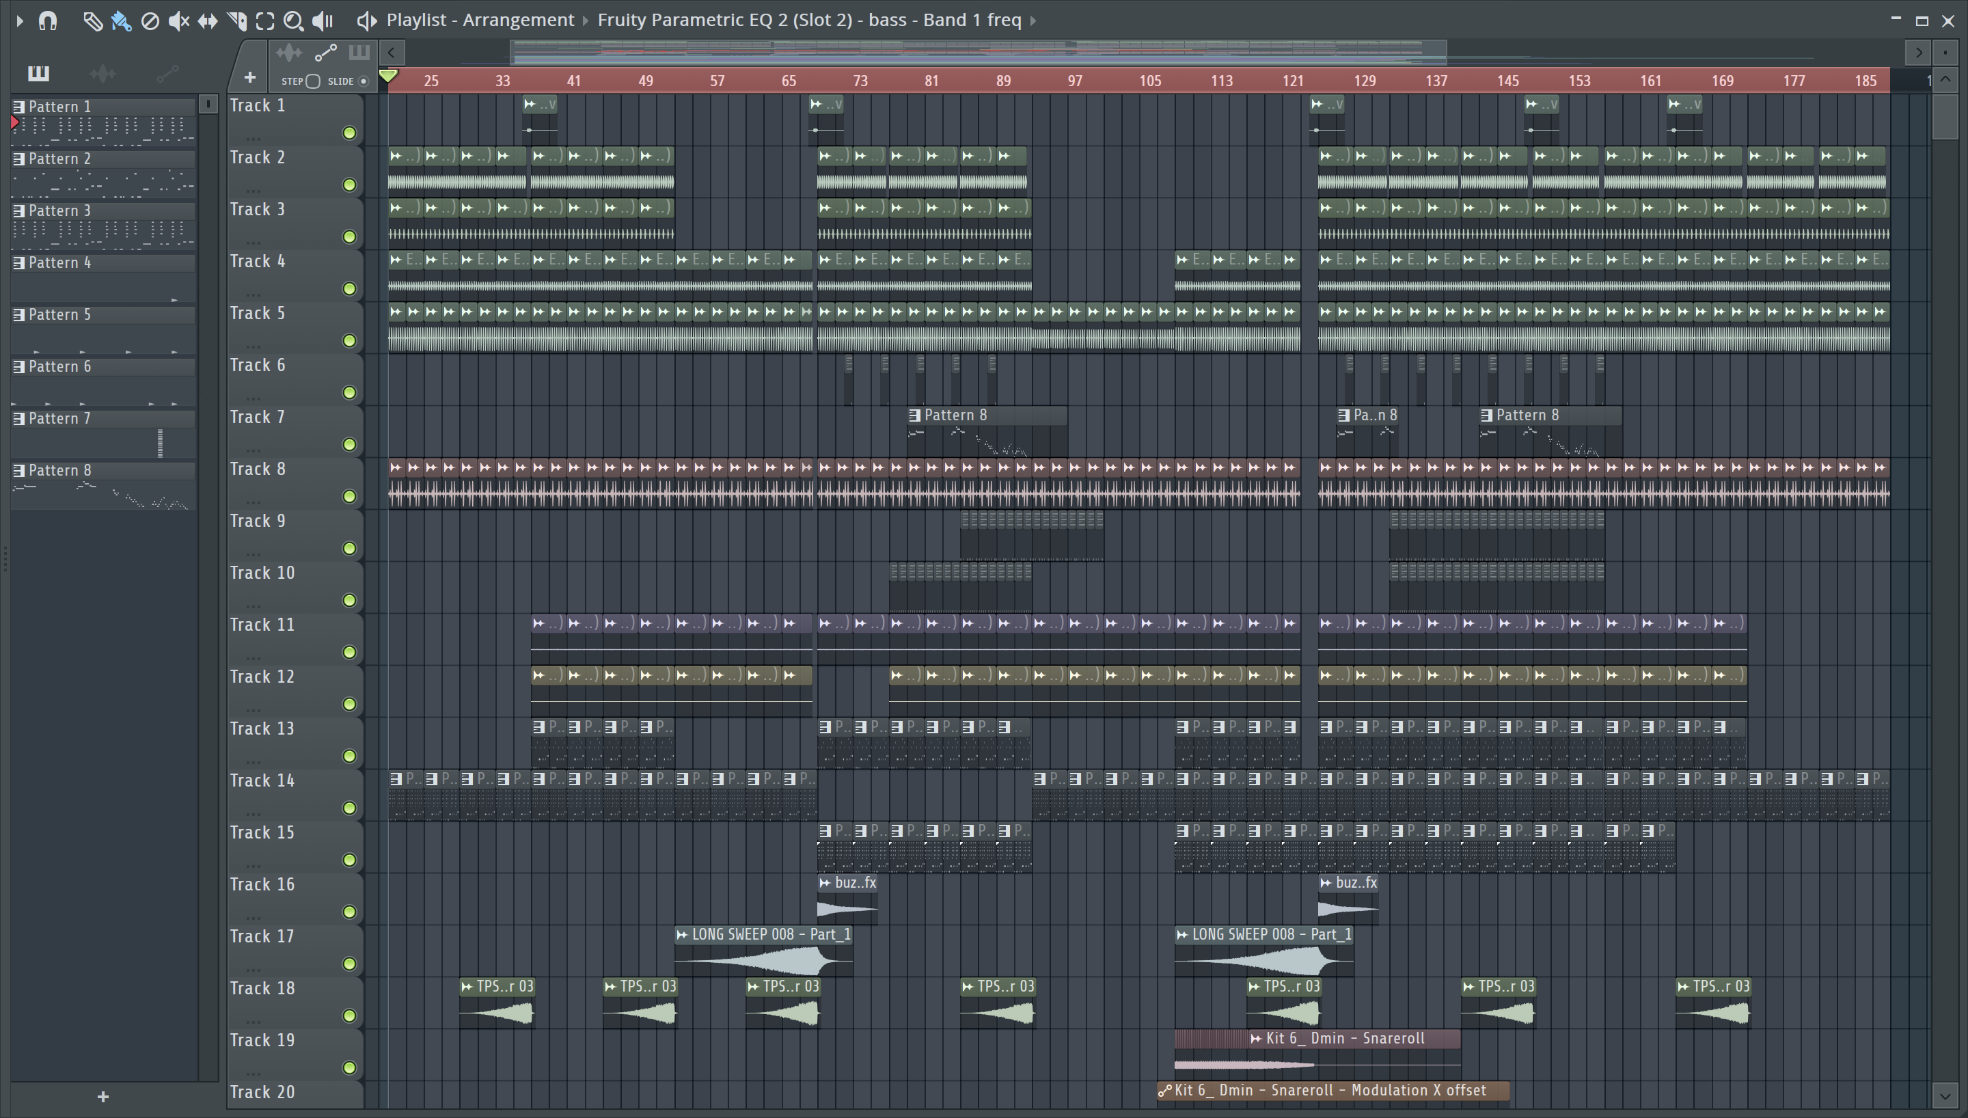The width and height of the screenshot is (1968, 1118).
Task: Switch picker to automation clips view
Action: [x=167, y=74]
